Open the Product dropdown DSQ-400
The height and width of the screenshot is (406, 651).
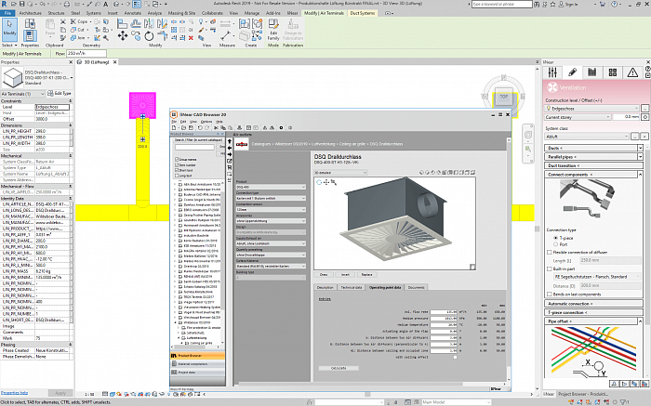pos(271,187)
